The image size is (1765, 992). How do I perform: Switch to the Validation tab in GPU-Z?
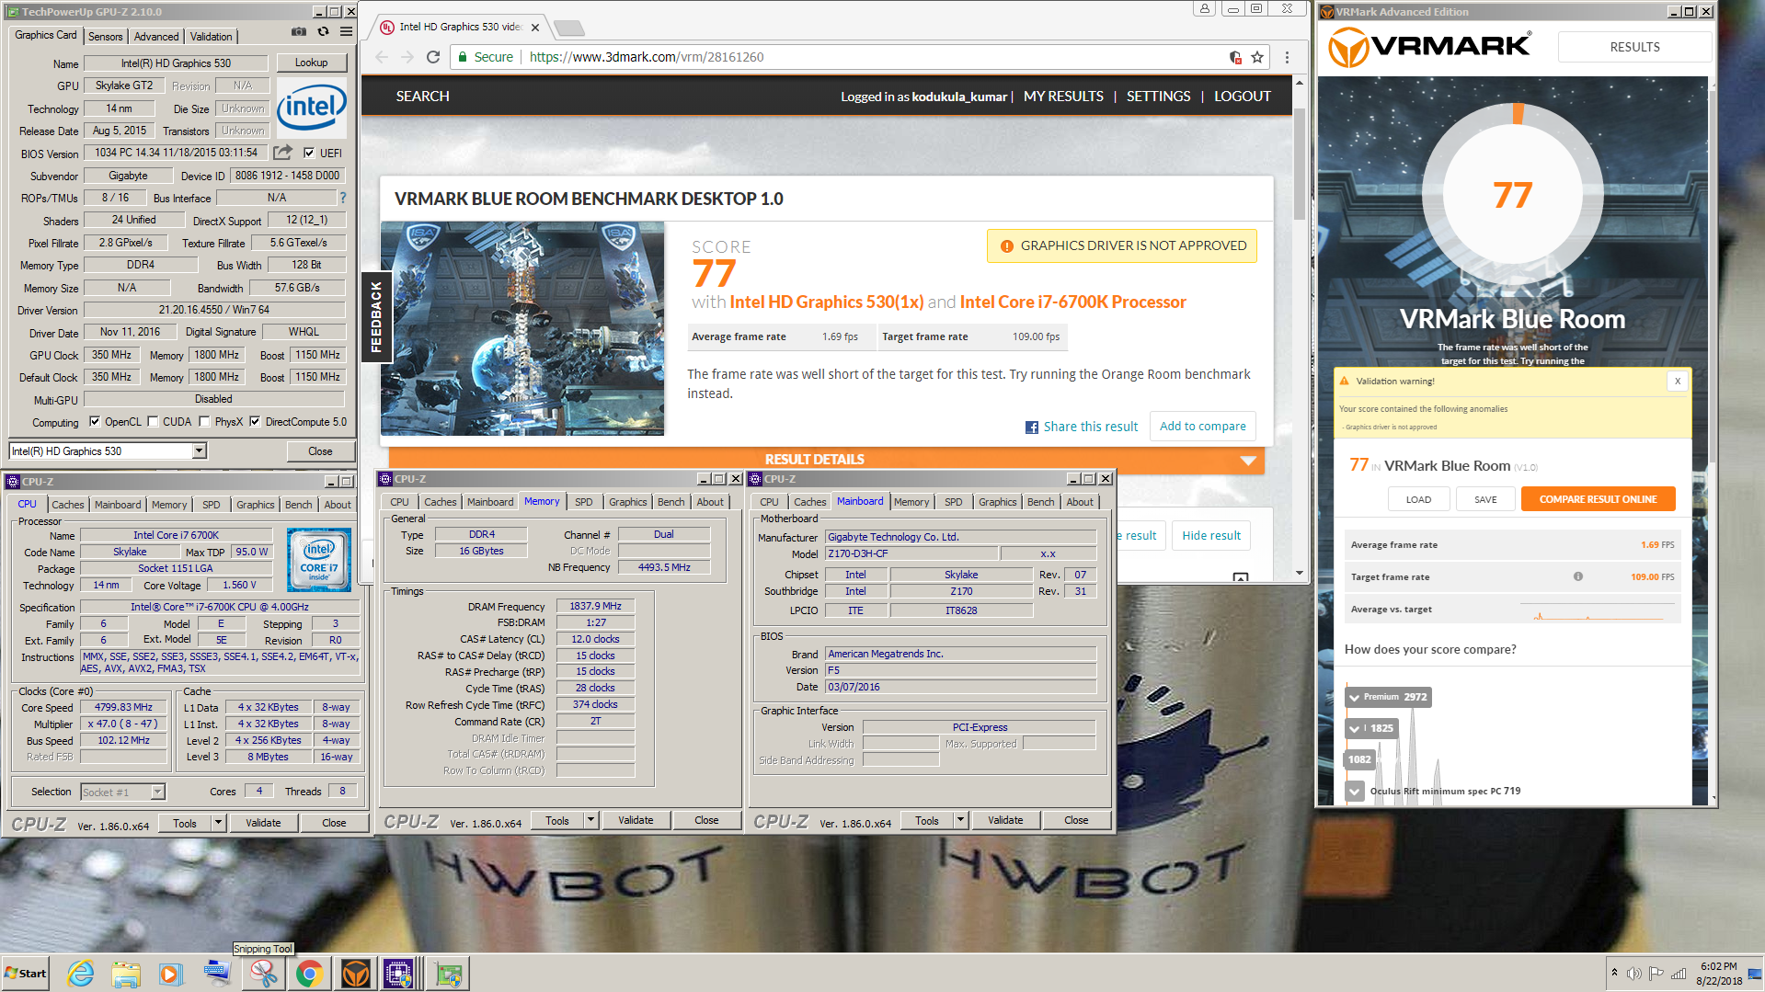(211, 37)
